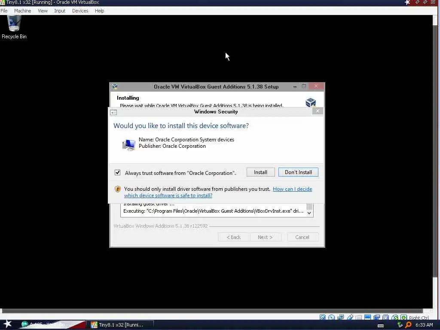
Task: Click the video capture status icon
Action: 376,318
